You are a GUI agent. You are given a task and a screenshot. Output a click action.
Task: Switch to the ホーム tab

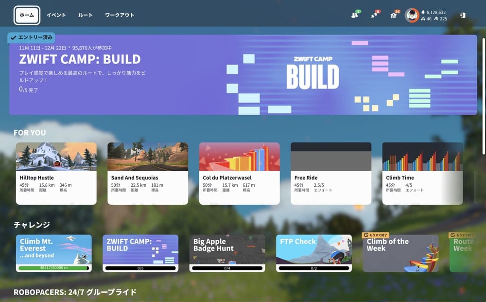coord(27,15)
